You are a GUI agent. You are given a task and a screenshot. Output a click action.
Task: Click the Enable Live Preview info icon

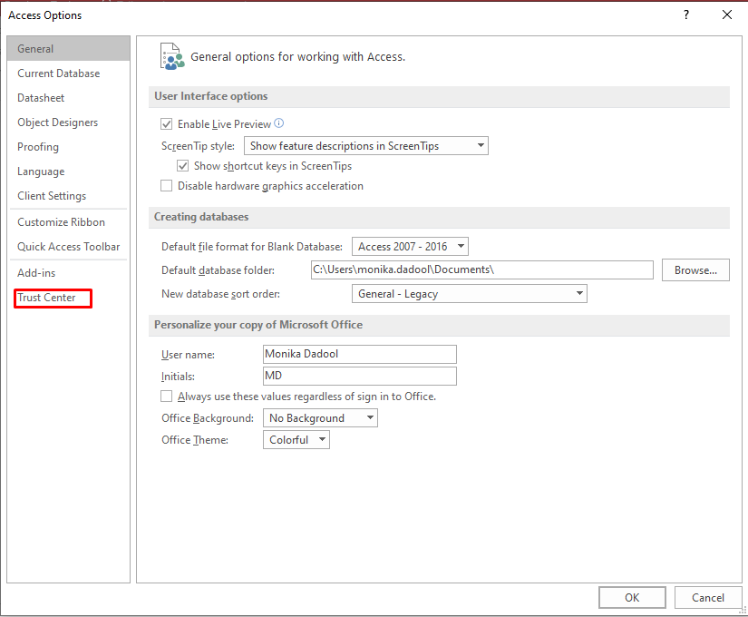(279, 123)
